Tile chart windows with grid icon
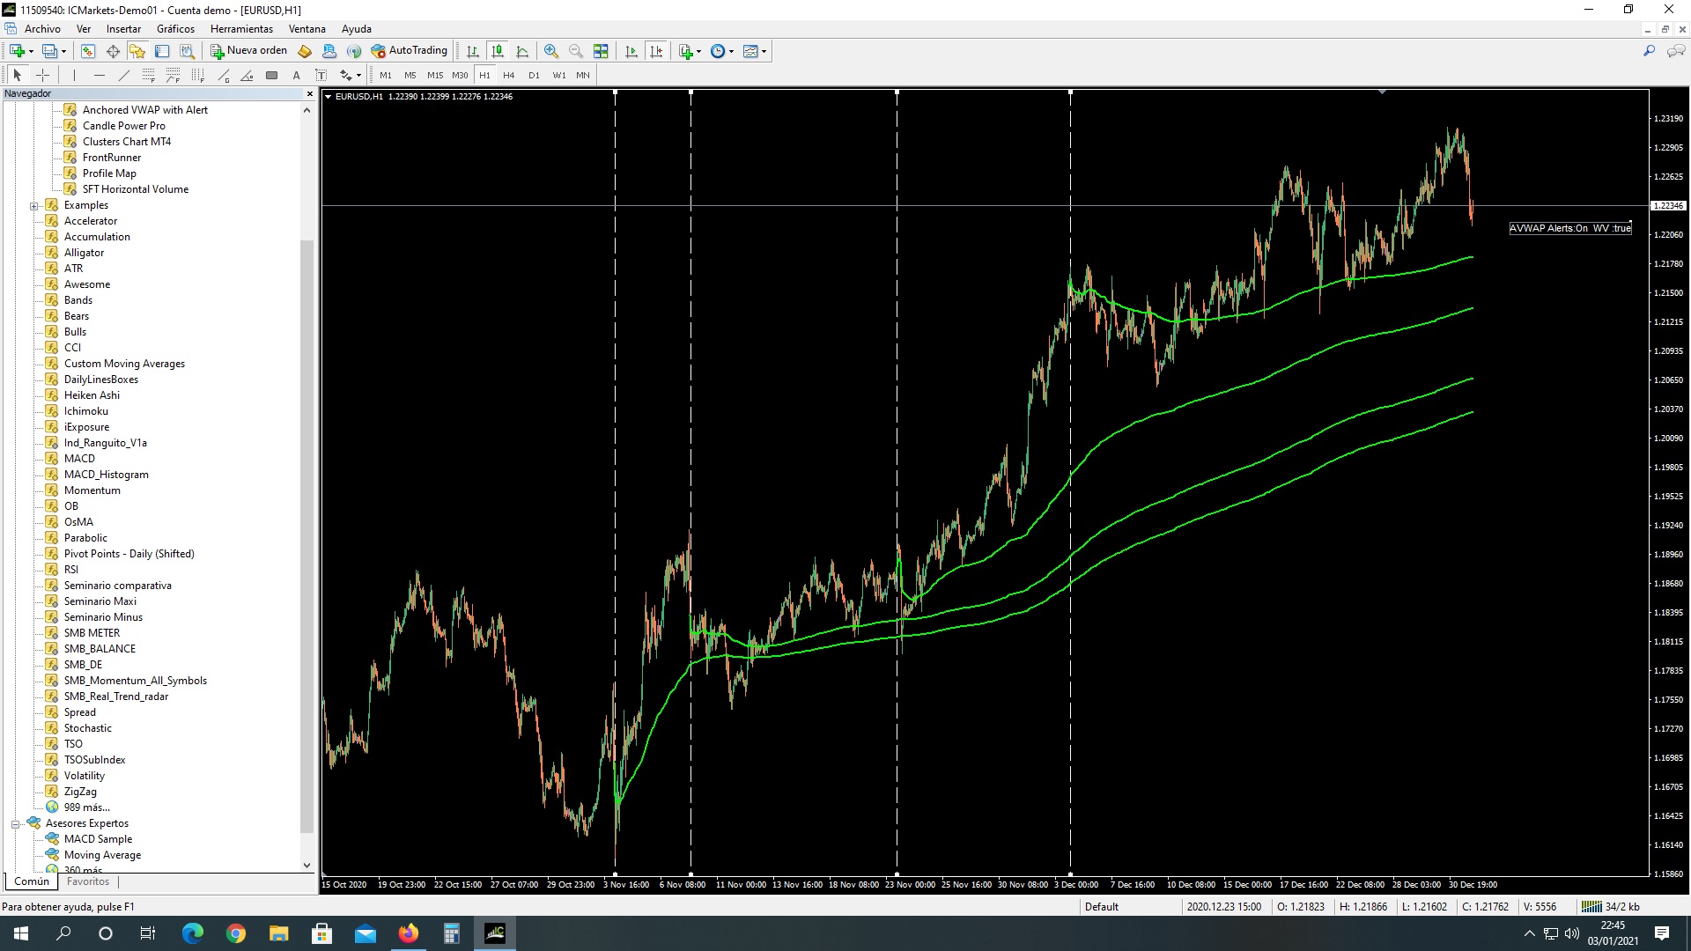 [x=601, y=51]
